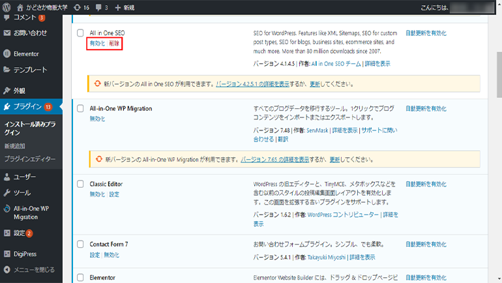Check the All in One SEO checkbox
The width and height of the screenshot is (502, 283).
(80, 33)
